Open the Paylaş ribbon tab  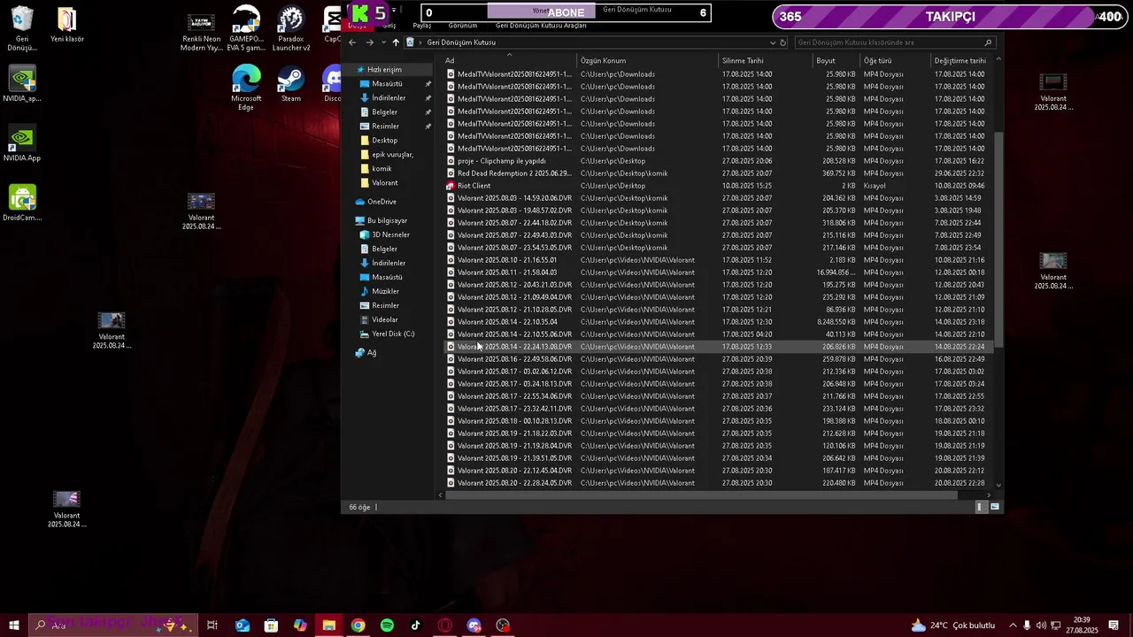pos(422,26)
